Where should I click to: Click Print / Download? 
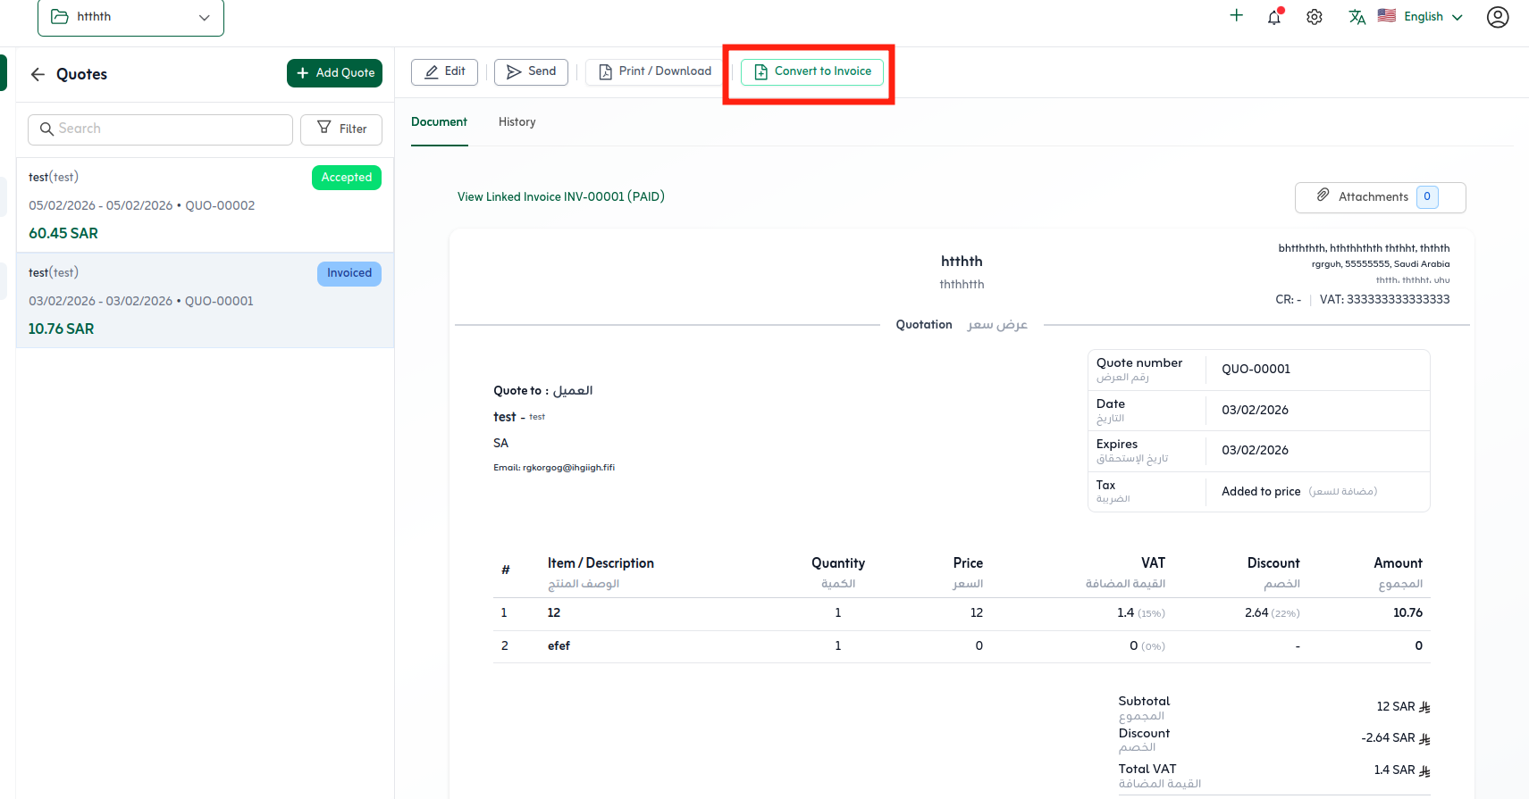655,71
